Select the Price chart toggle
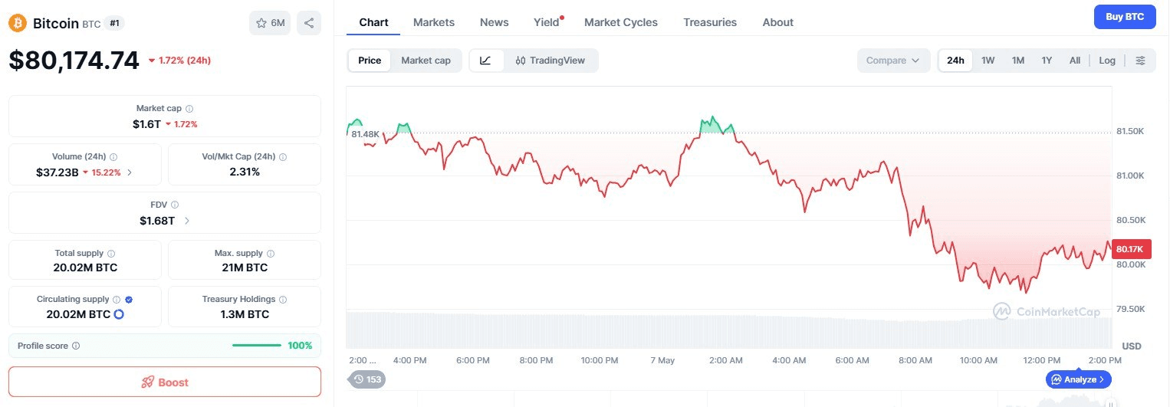This screenshot has width=1170, height=407. tap(370, 61)
